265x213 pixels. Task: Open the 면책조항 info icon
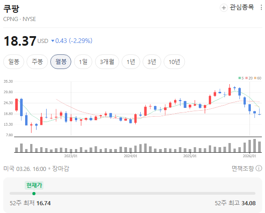[259, 168]
